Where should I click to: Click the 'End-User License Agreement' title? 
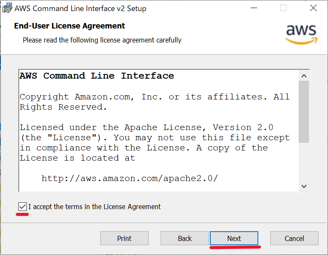point(69,26)
